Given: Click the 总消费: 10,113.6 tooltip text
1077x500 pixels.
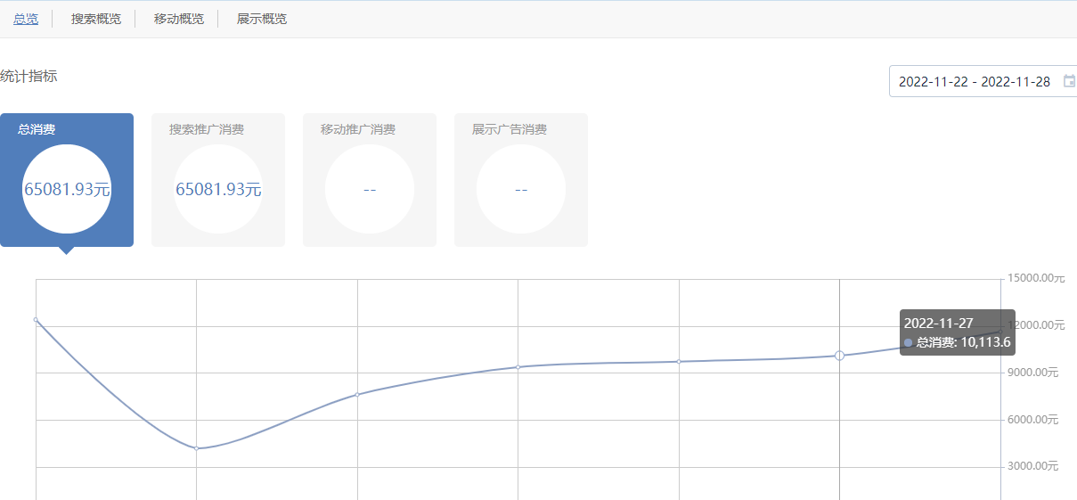Looking at the screenshot, I should click(963, 342).
